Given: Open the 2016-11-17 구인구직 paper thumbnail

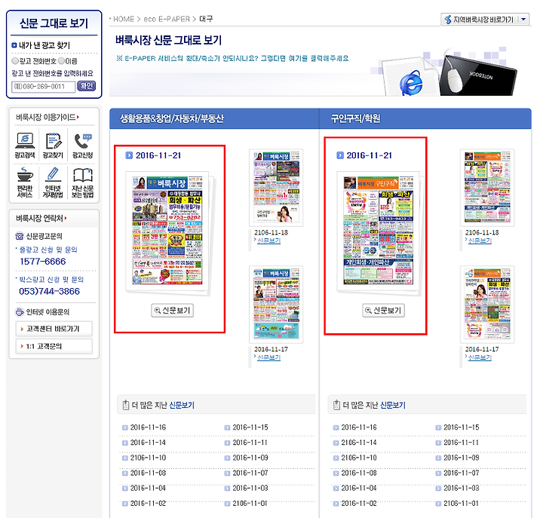Looking at the screenshot, I should coord(487,305).
